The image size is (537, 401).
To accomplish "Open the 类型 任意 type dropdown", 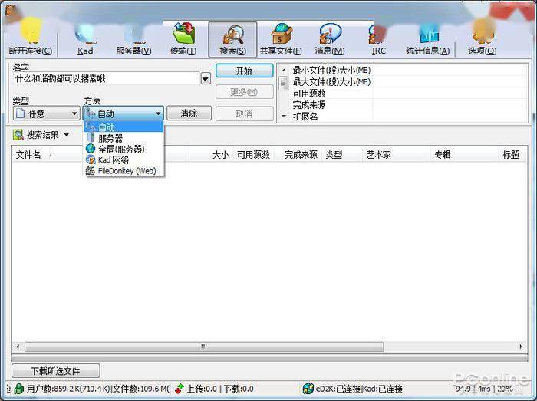I will (46, 113).
